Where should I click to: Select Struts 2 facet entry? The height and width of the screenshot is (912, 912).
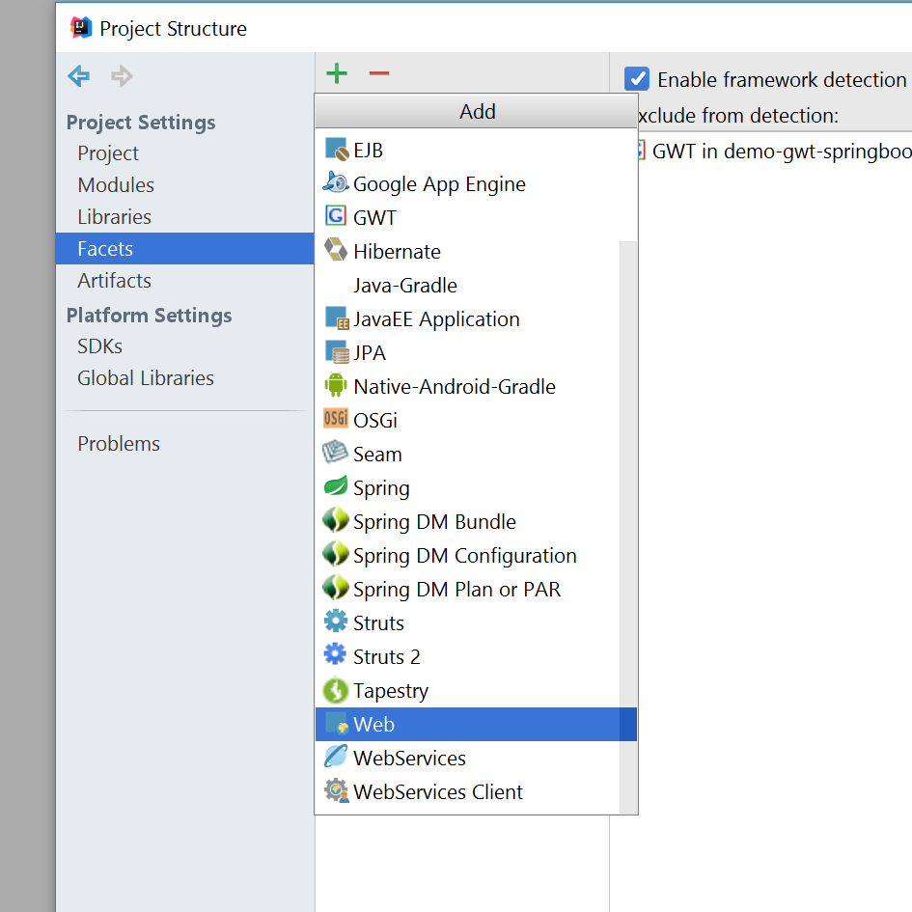(468, 656)
